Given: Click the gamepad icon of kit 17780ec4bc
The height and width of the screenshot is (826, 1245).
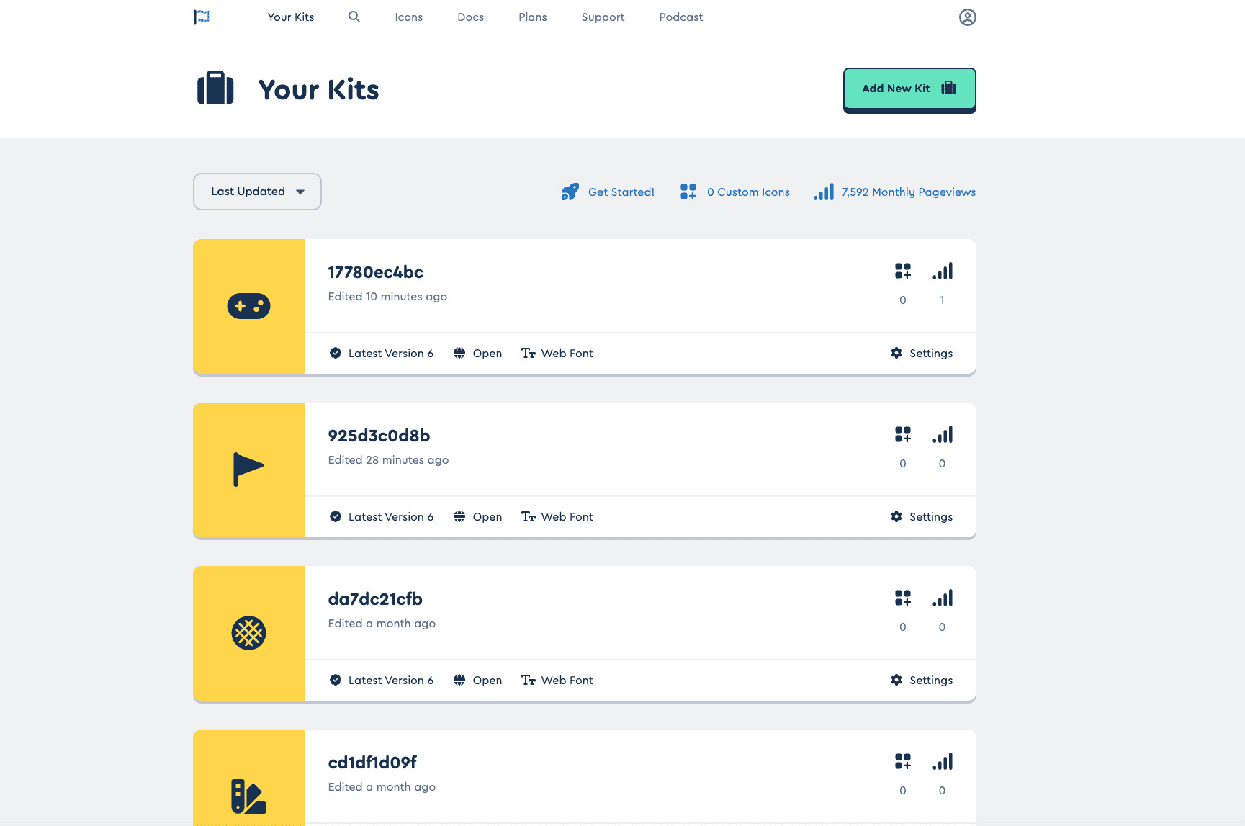Looking at the screenshot, I should (249, 307).
